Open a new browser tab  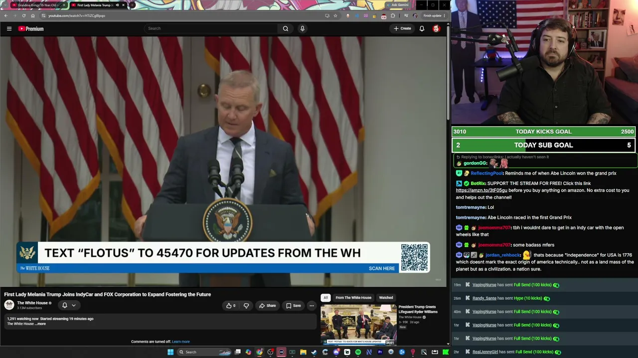point(132,5)
